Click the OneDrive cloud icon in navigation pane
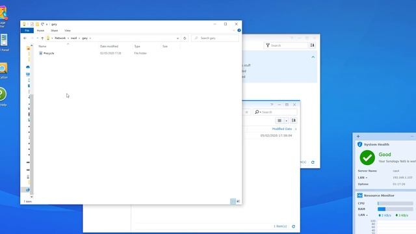 coord(28,67)
